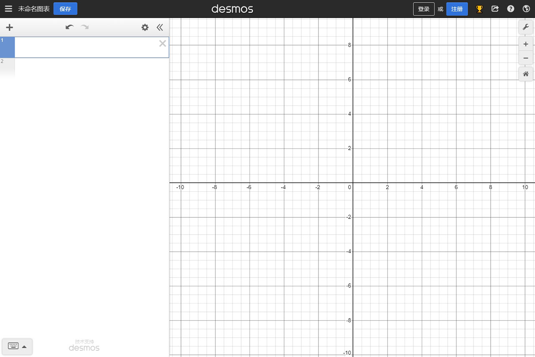Click the 保存 save button

click(x=65, y=8)
